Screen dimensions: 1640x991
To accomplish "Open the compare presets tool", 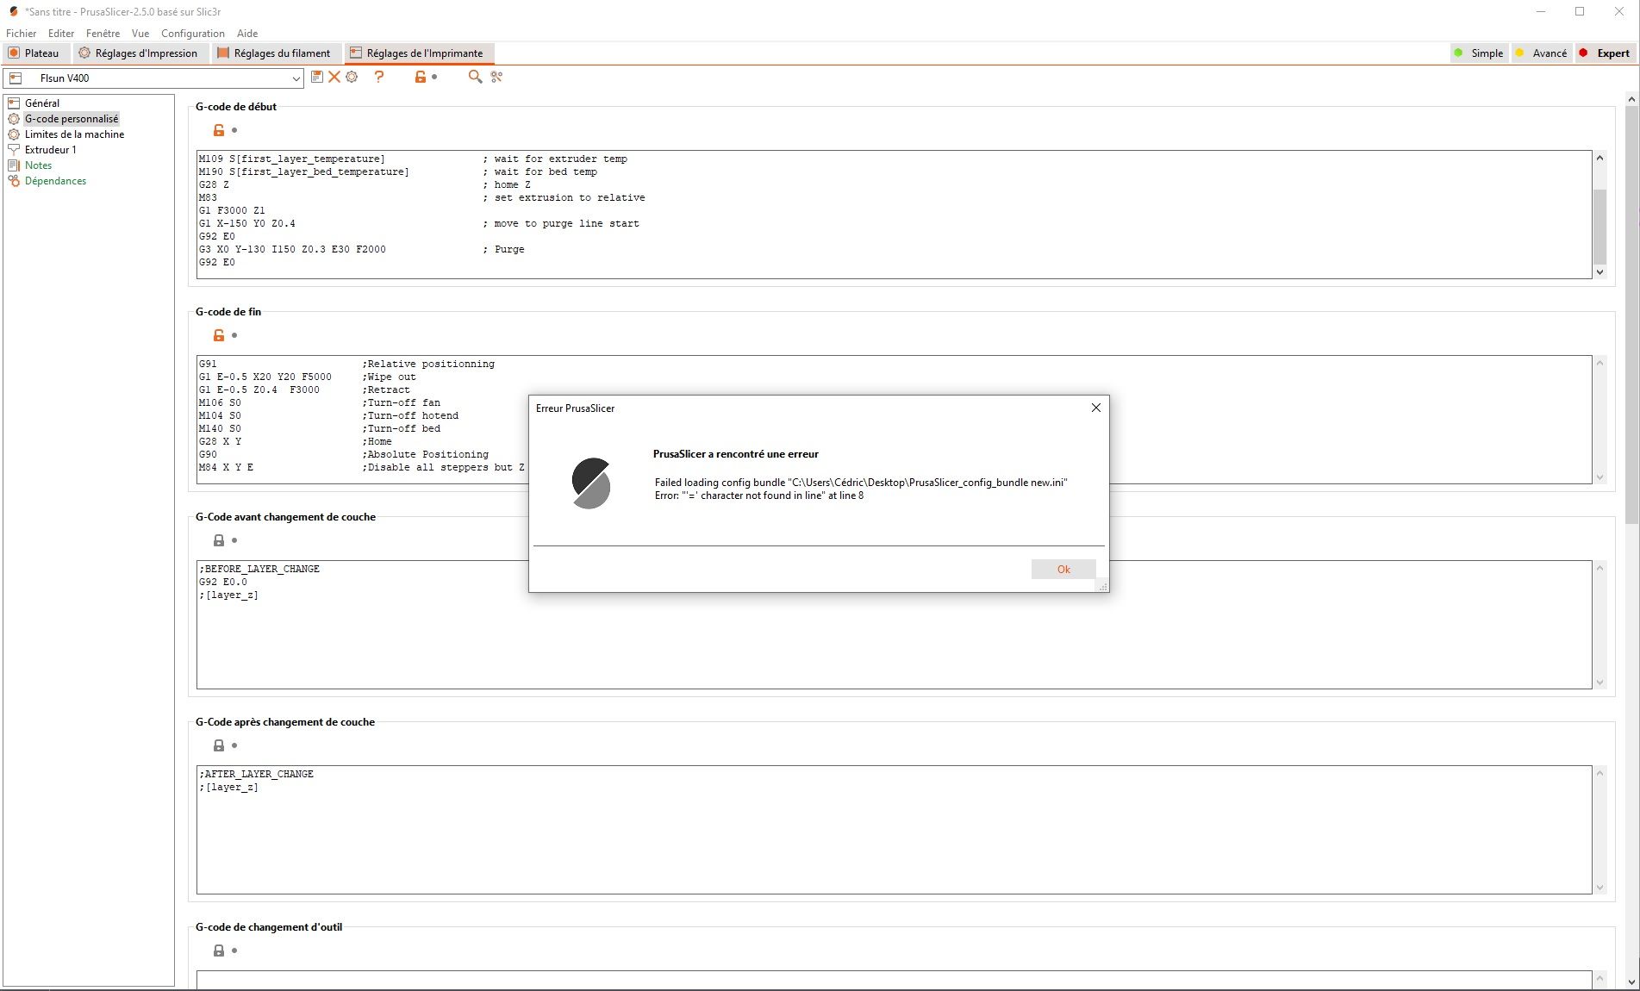I will point(496,77).
